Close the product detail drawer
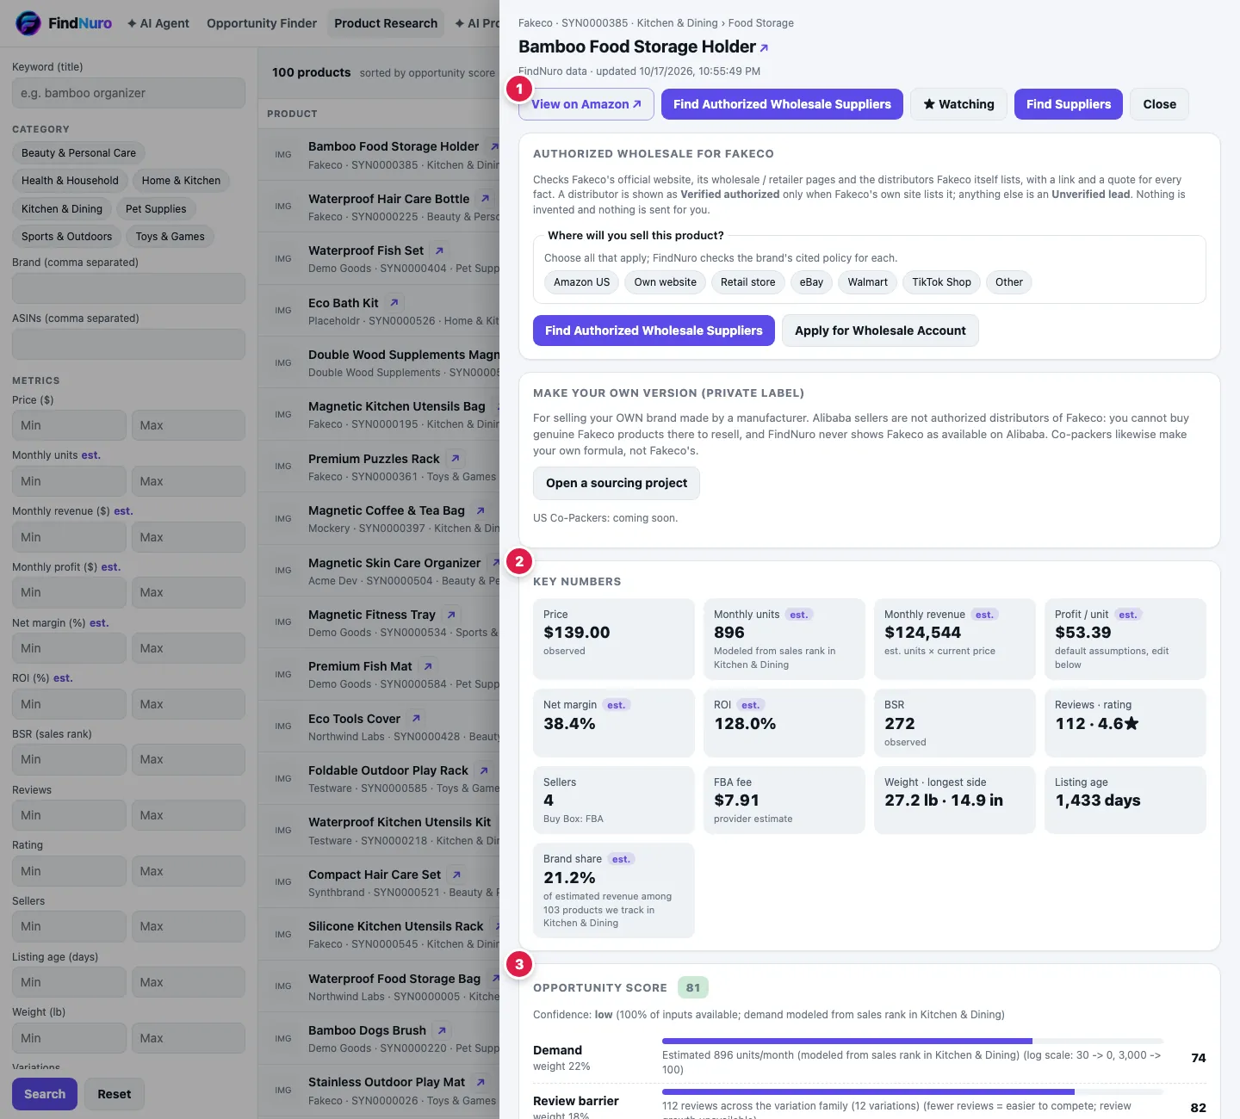This screenshot has width=1240, height=1119. (x=1159, y=104)
